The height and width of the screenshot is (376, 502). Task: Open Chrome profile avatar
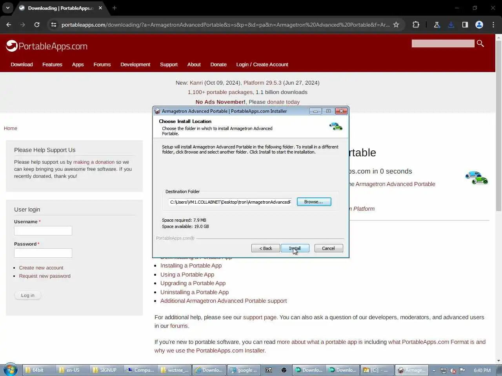[479, 25]
